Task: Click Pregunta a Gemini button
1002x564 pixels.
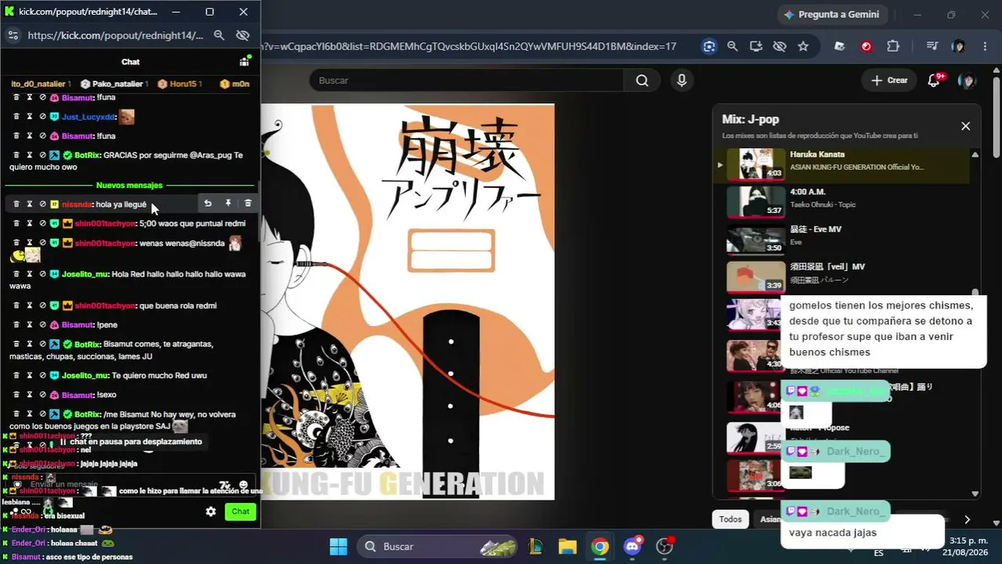Action: click(x=832, y=14)
